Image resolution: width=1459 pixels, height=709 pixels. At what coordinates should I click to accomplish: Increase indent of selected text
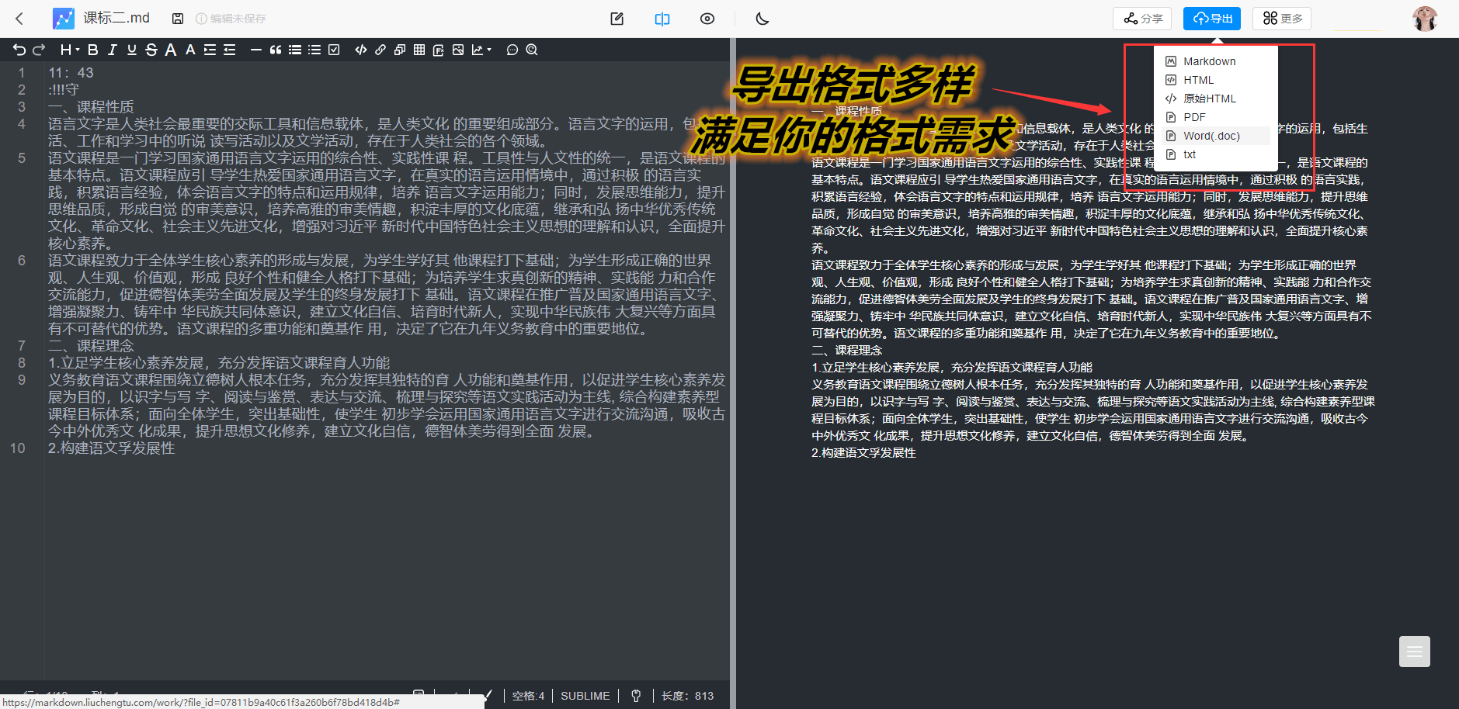[x=210, y=50]
